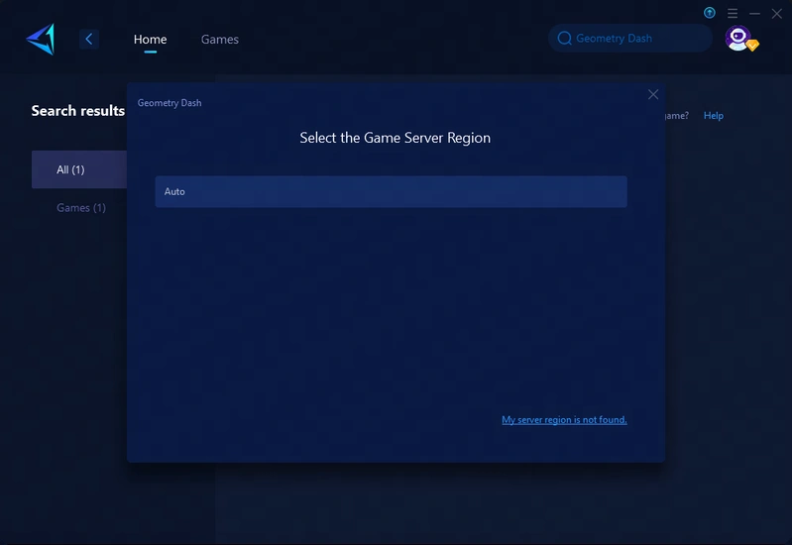Viewport: 792px width, 545px height.
Task: Click the 'Select the Game Server Region' heading
Action: click(x=395, y=138)
